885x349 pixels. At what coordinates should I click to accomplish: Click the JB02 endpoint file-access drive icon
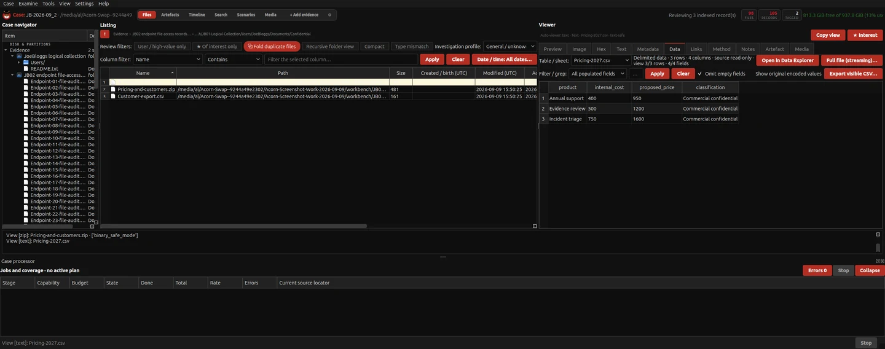point(19,75)
